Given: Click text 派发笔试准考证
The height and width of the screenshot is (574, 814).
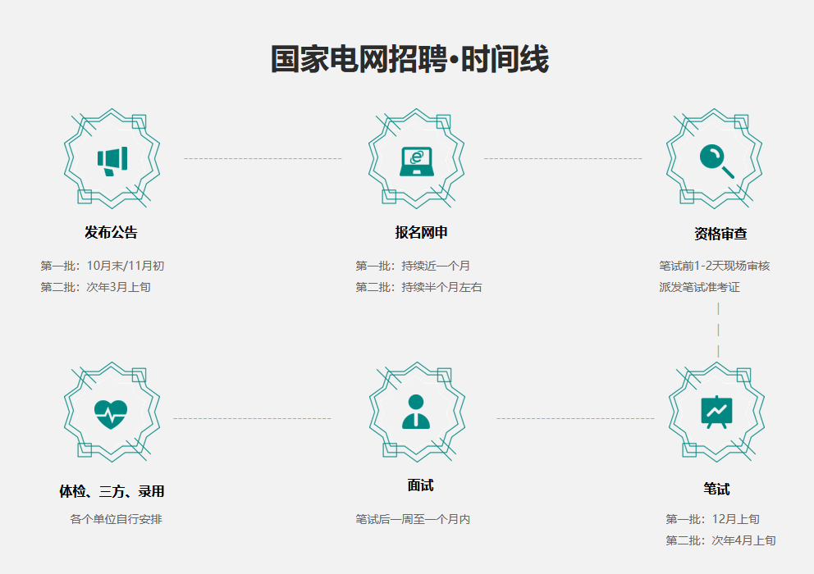Looking at the screenshot, I should coord(699,287).
